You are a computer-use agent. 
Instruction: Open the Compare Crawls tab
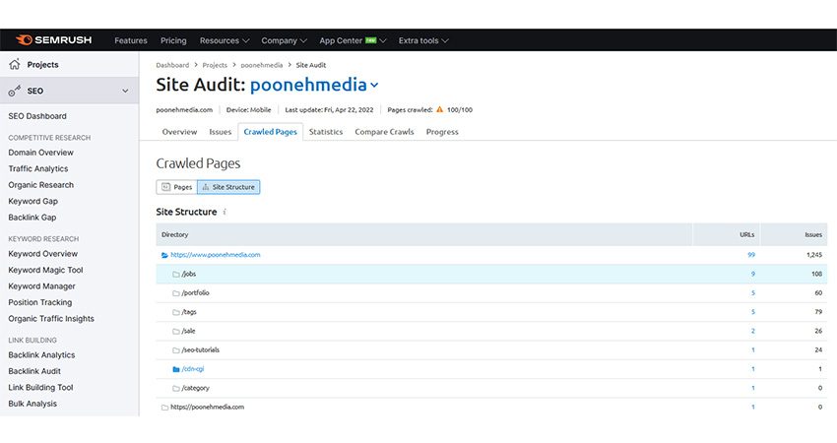pos(384,132)
